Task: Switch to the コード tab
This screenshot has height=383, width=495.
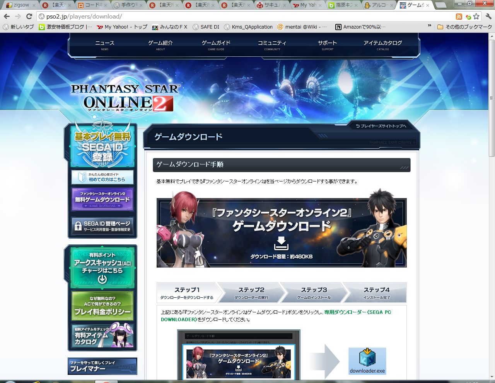Action: (x=92, y=5)
